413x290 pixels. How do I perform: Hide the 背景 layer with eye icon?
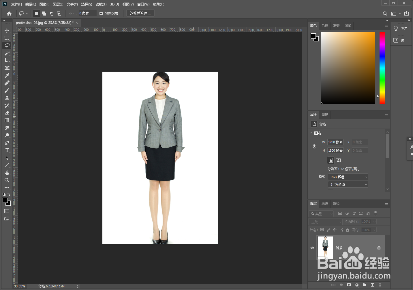312,248
